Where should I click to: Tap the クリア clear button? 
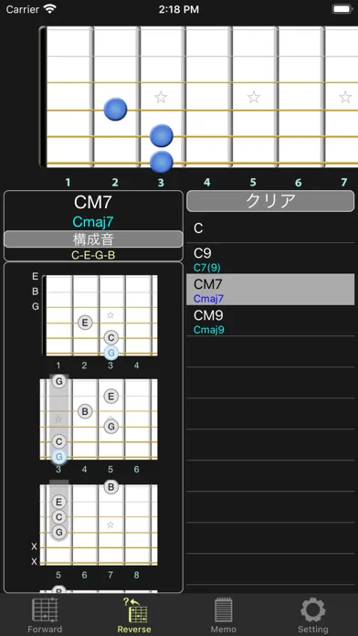270,201
